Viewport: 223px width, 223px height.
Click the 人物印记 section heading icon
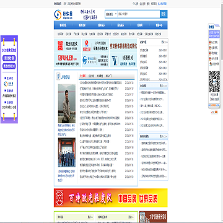(58, 76)
